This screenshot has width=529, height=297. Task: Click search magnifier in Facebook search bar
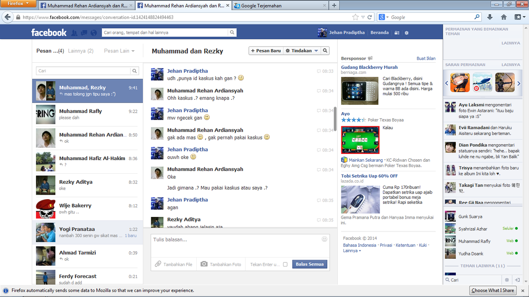click(232, 33)
